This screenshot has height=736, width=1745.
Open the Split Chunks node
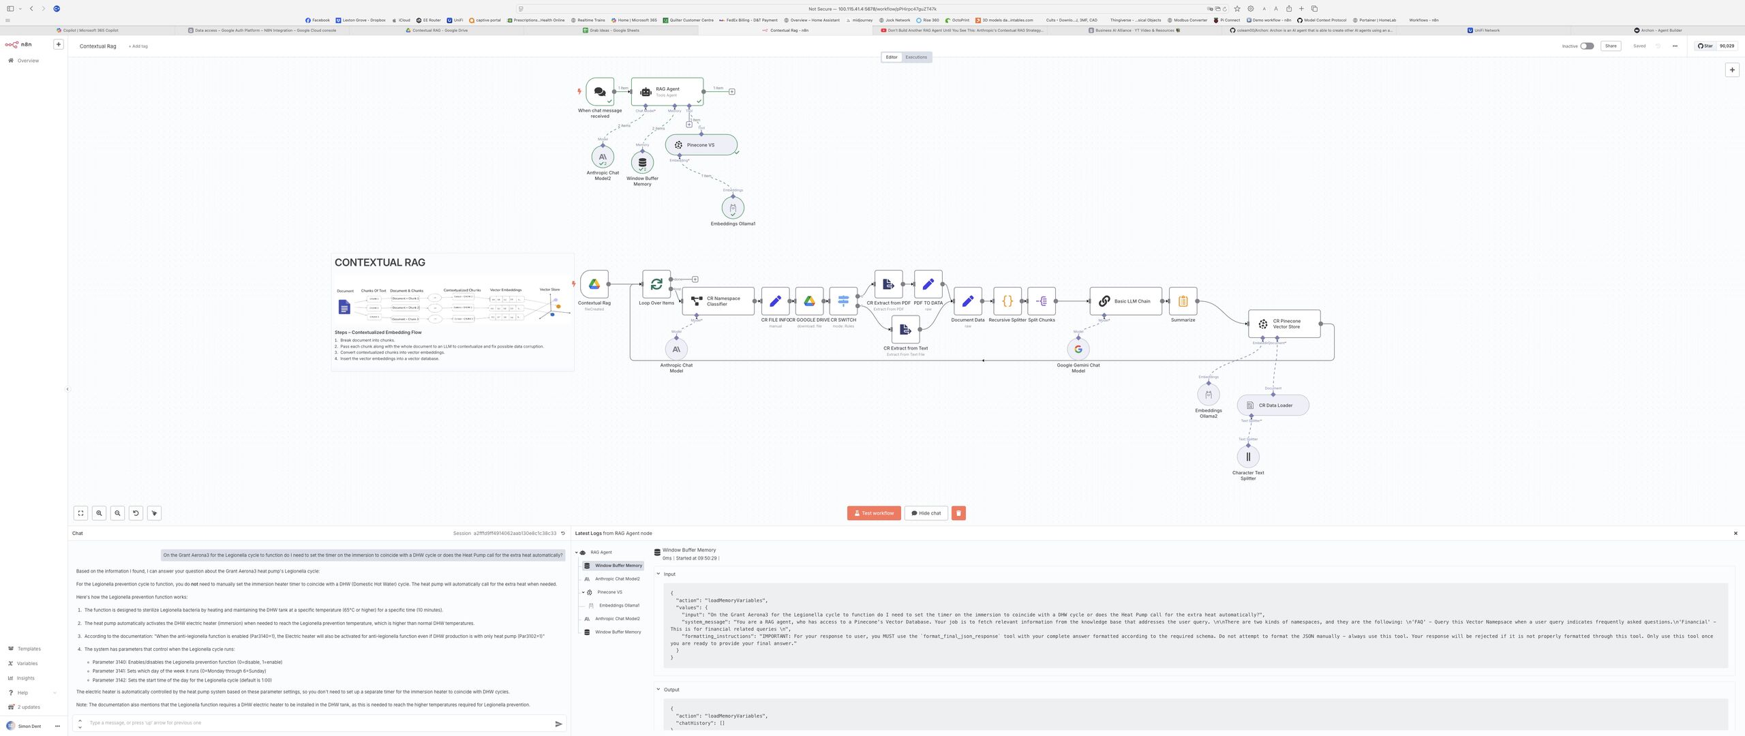point(1042,301)
